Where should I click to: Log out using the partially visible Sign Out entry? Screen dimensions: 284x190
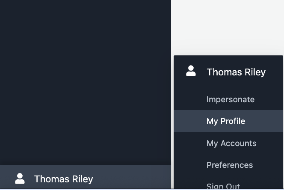click(223, 186)
